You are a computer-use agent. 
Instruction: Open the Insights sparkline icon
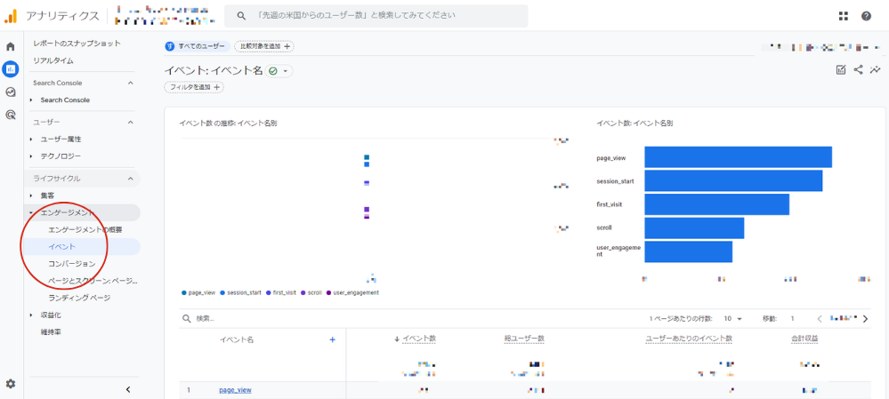coord(874,69)
